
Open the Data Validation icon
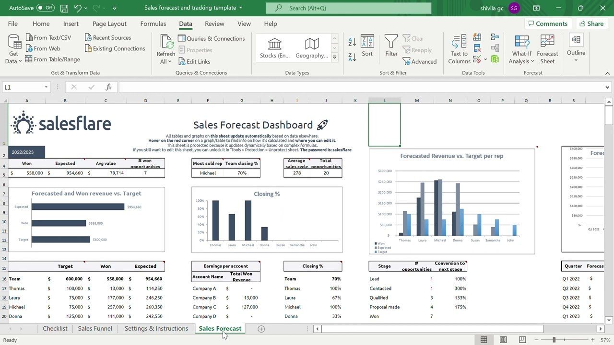point(477,59)
